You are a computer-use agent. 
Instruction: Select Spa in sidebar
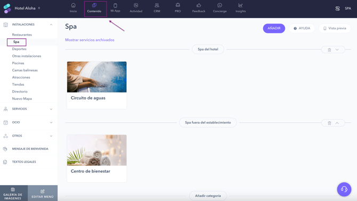pos(16,42)
